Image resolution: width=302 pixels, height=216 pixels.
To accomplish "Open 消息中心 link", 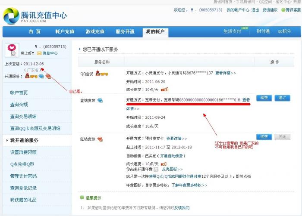I will pyautogui.click(x=50, y=53).
